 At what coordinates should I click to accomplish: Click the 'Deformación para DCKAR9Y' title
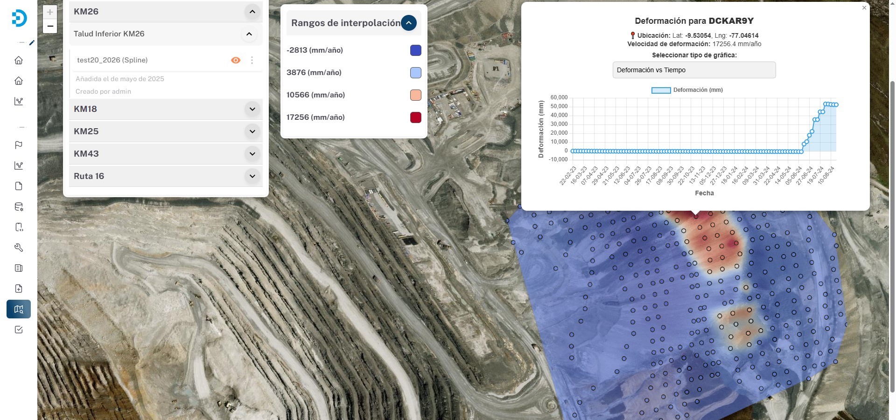(694, 21)
